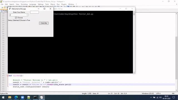Open the Run menu
This screenshot has width=178, height=100.
[x=58, y=4]
